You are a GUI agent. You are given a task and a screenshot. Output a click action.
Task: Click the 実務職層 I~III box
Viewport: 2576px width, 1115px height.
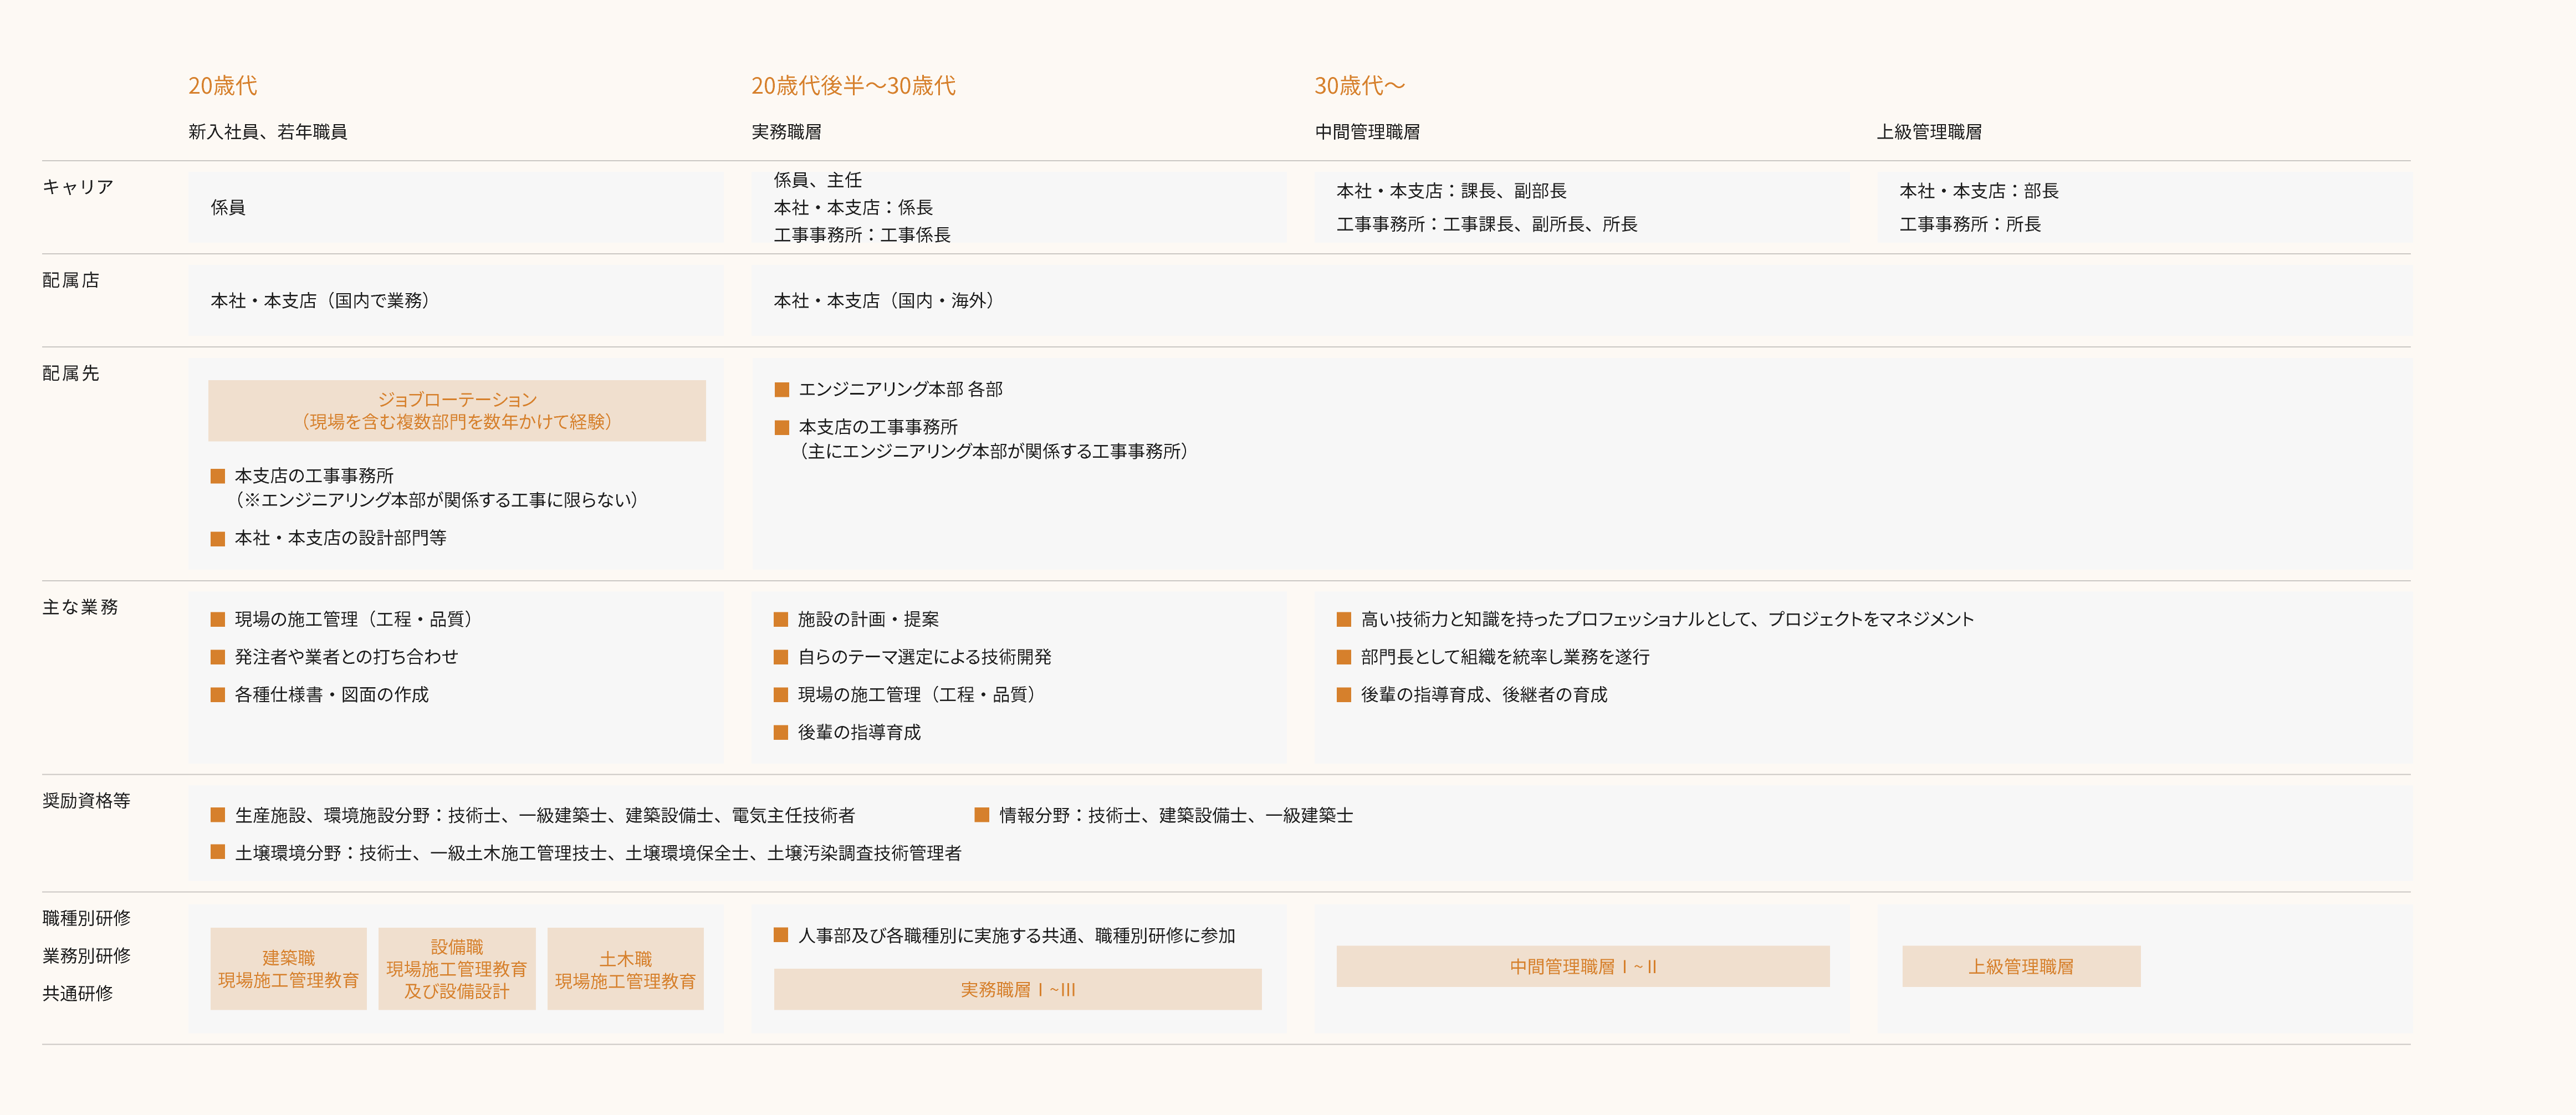[1017, 989]
